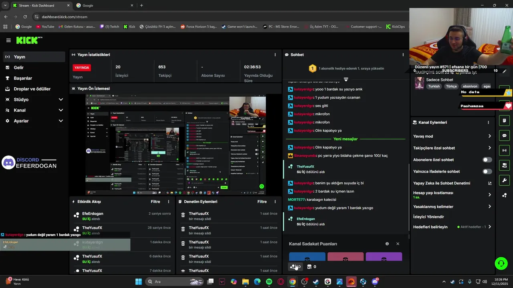The height and width of the screenshot is (288, 513).
Task: Open a new browser tab
Action: coord(141,5)
